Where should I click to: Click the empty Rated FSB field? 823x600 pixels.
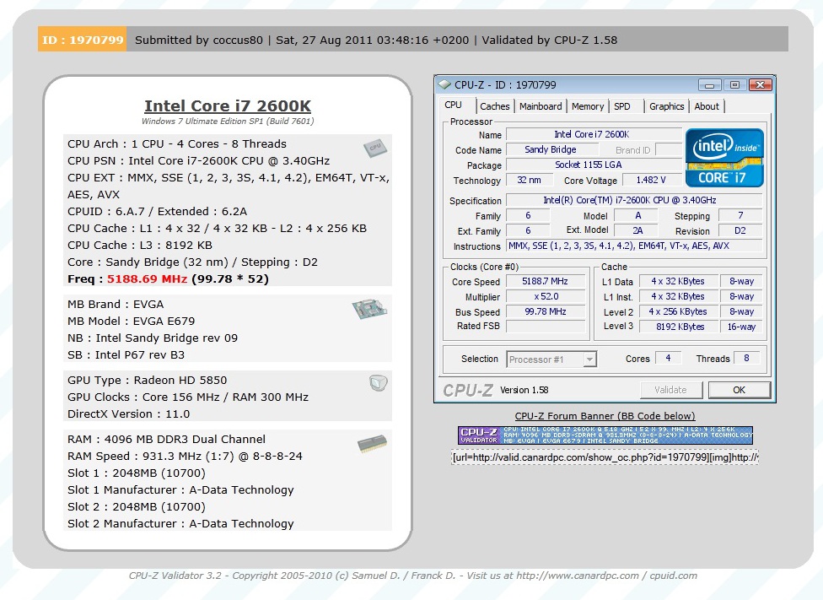pyautogui.click(x=545, y=327)
